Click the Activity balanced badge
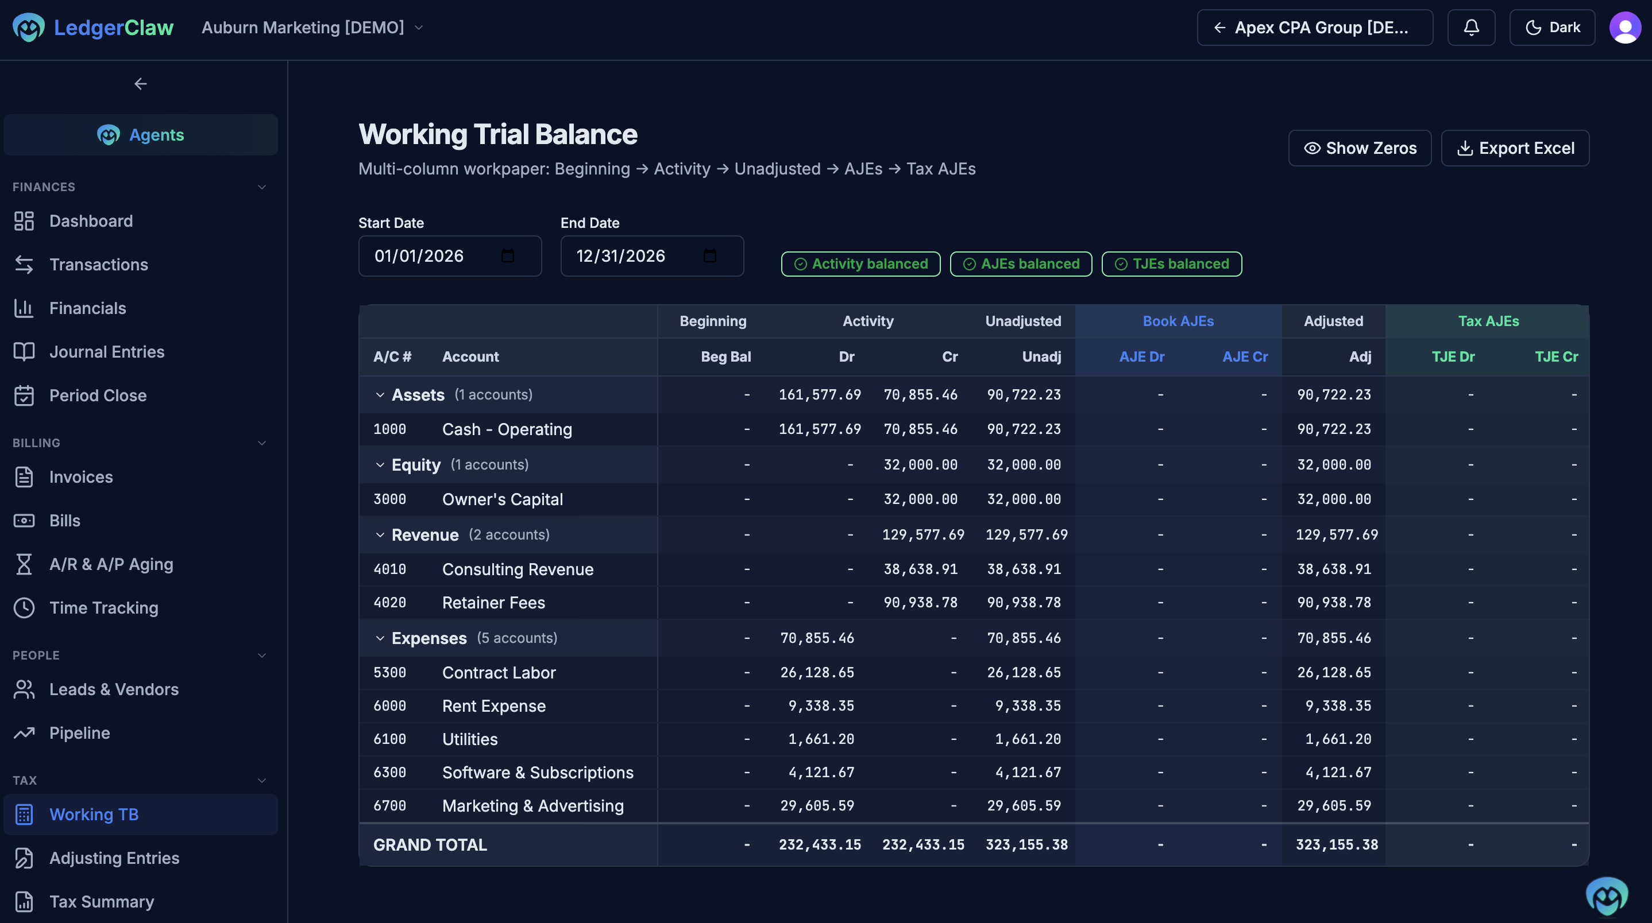The height and width of the screenshot is (923, 1652). point(860,264)
